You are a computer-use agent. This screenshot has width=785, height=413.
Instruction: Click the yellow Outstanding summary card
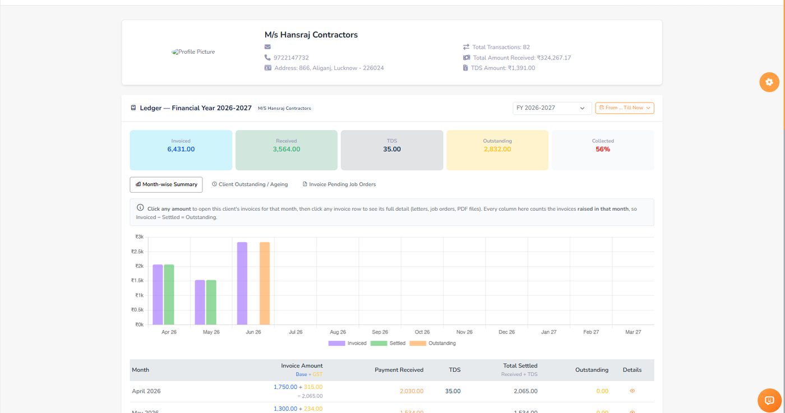click(497, 150)
